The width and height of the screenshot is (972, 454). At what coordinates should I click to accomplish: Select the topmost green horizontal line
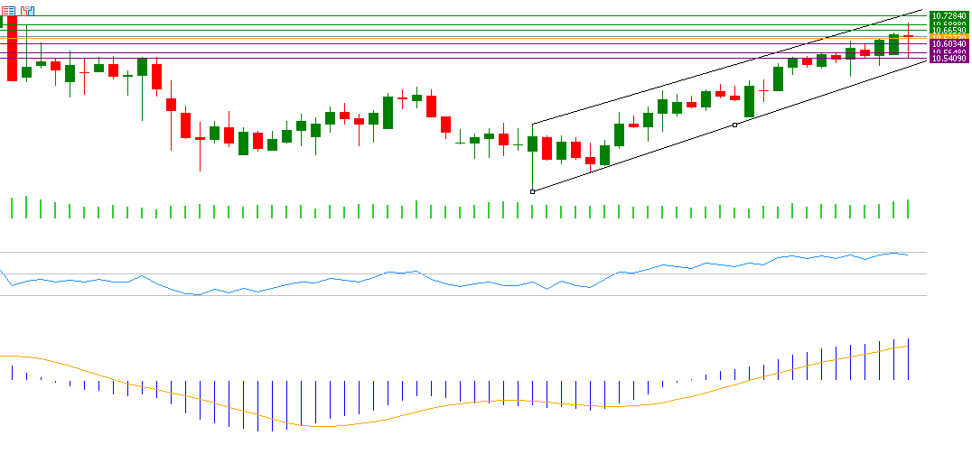tap(452, 16)
